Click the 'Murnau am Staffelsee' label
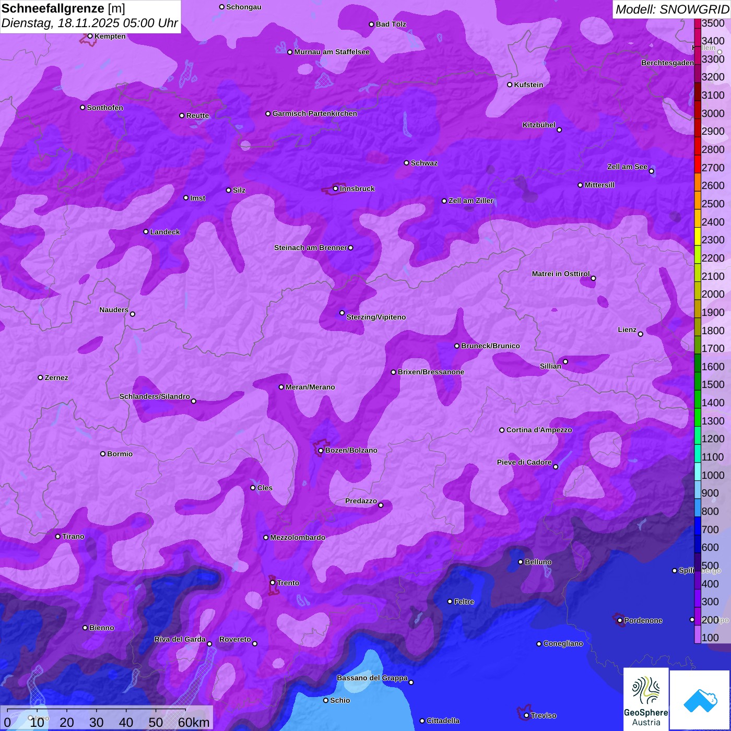Image resolution: width=731 pixels, height=731 pixels. [x=332, y=52]
